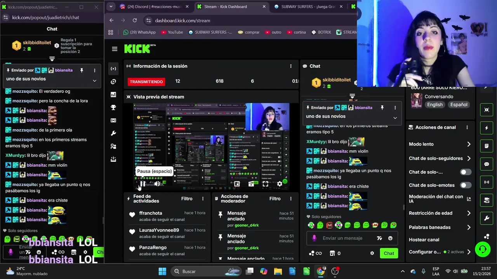Open weather widget showing 24°C
The height and width of the screenshot is (279, 497).
click(27, 271)
